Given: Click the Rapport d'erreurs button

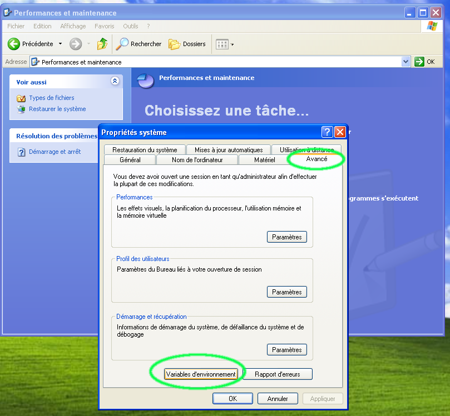Looking at the screenshot, I should click(277, 374).
